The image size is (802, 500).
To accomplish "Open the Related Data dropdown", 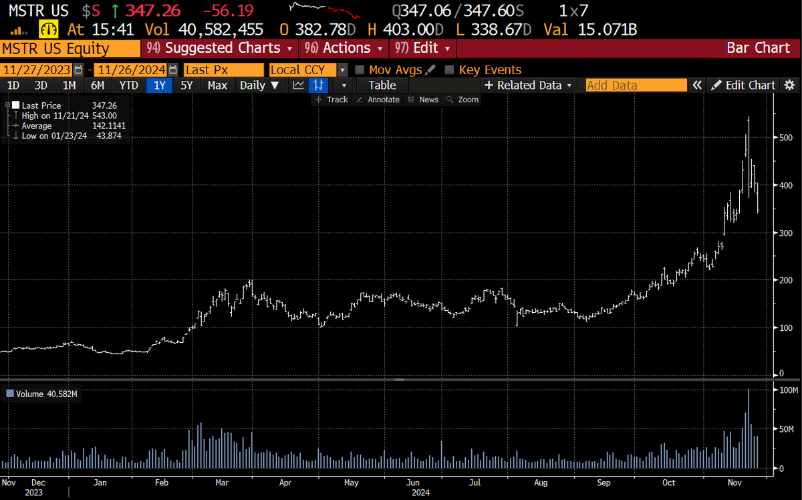I will tap(528, 85).
